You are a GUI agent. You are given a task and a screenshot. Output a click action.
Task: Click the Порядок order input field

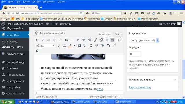coord(135,54)
